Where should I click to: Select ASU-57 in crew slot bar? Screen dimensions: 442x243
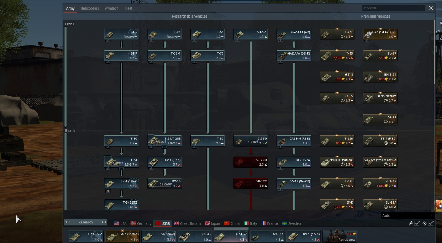tap(267, 236)
